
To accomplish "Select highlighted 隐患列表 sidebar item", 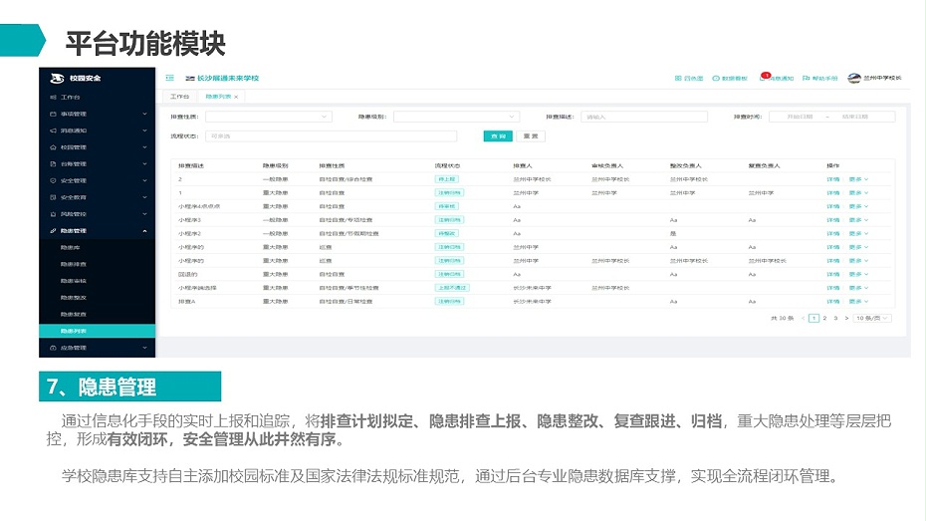I will point(98,332).
